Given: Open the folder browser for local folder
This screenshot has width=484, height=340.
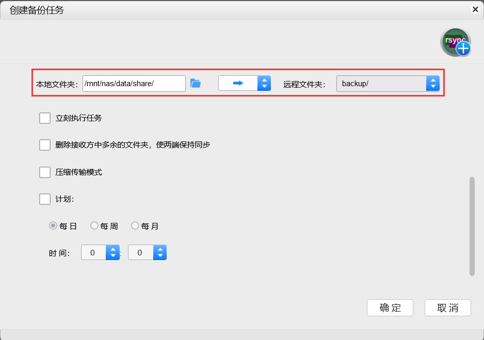Looking at the screenshot, I should (x=196, y=83).
